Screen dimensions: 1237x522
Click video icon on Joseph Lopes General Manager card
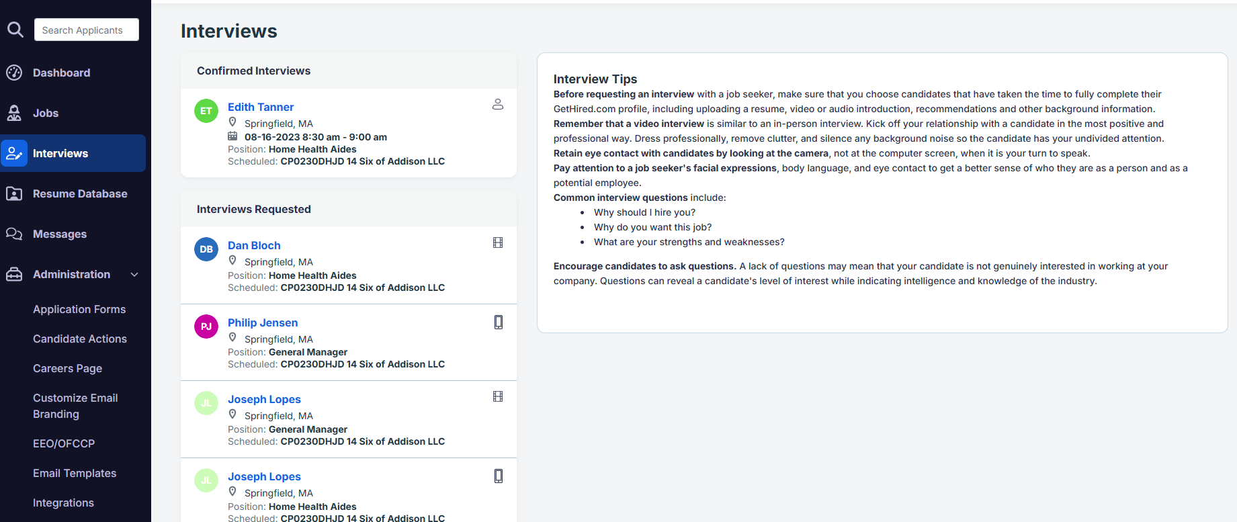click(x=498, y=396)
